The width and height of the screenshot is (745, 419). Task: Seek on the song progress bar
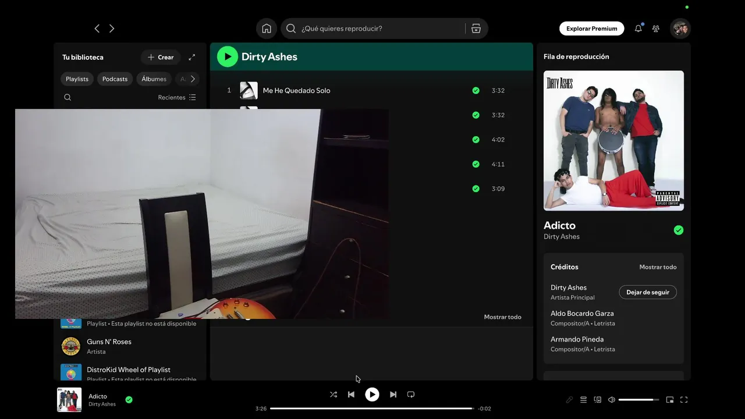pos(372,409)
